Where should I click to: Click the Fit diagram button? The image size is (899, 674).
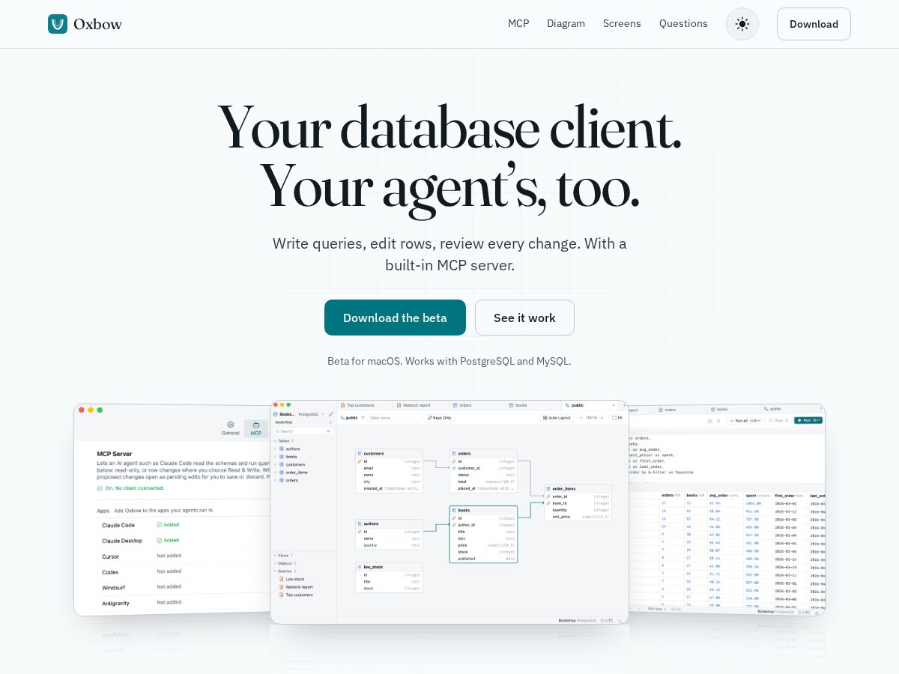618,418
